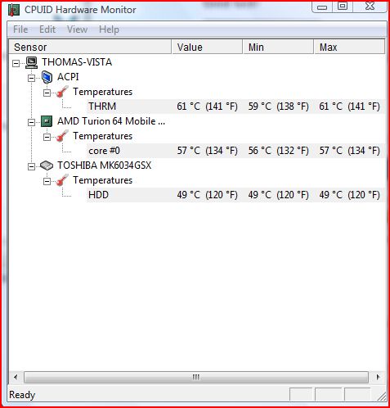
Task: Collapse the THOMAS-VISTA root node
Action: (16, 63)
